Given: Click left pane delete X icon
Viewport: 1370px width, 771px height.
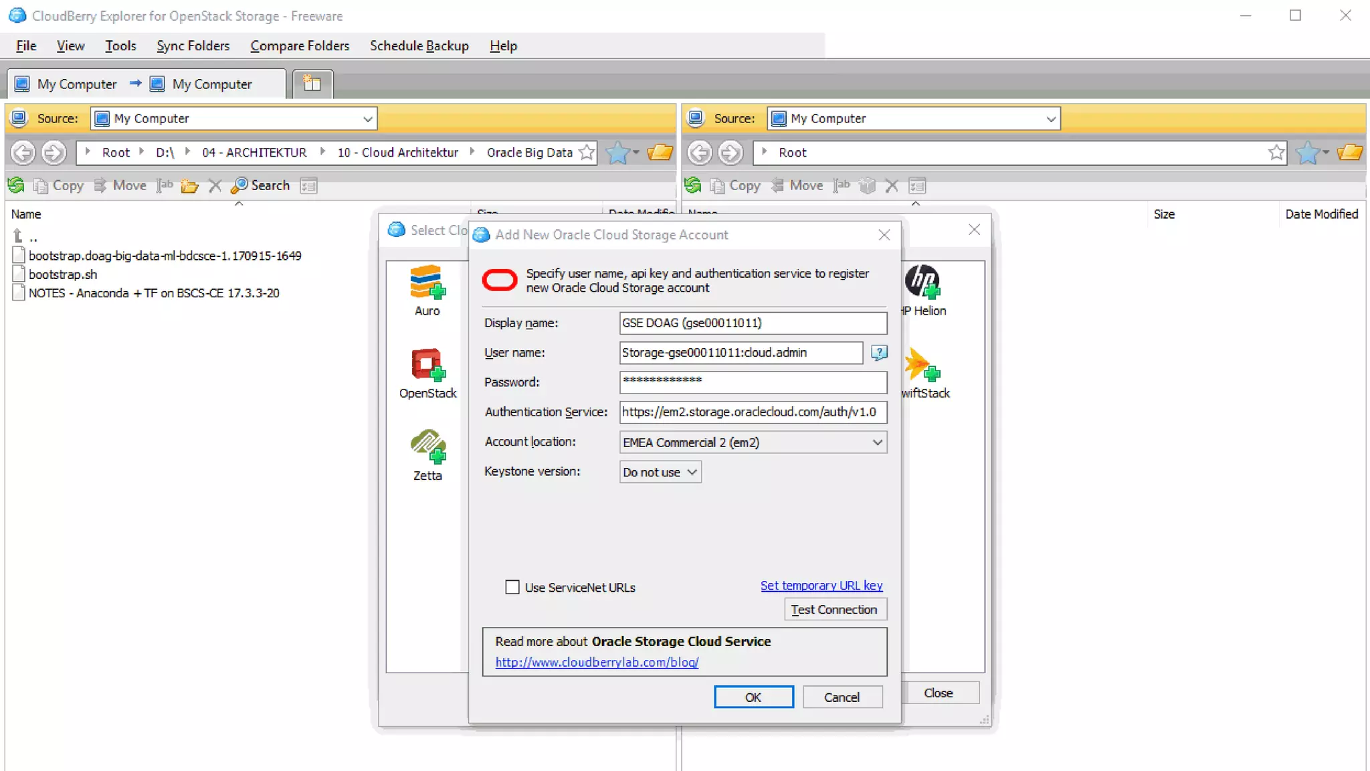Looking at the screenshot, I should pyautogui.click(x=215, y=185).
